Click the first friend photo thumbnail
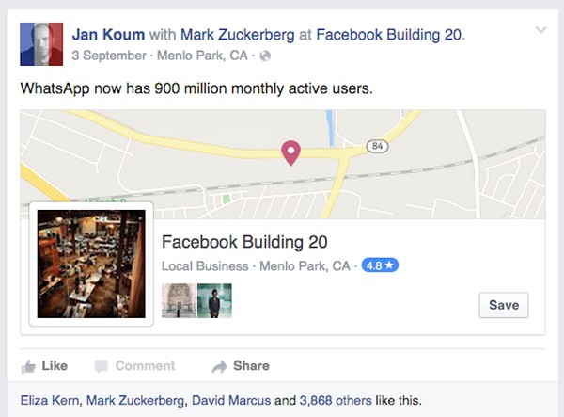 [x=179, y=301]
